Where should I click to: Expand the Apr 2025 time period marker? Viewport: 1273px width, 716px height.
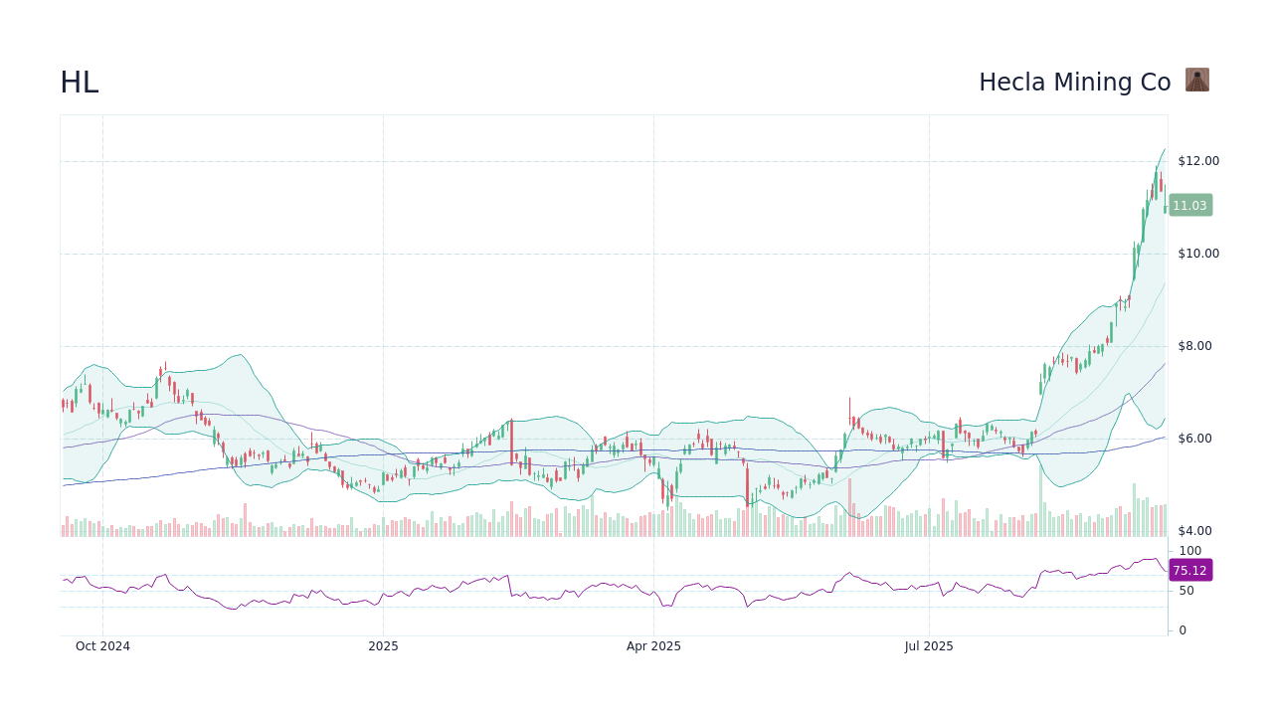tap(653, 646)
